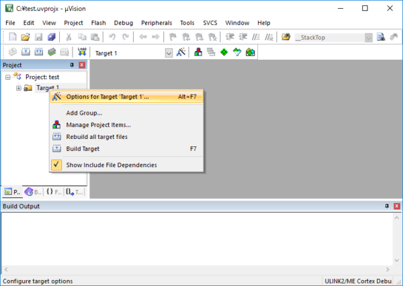The image size is (403, 286).
Task: Choose Add Group... from context menu
Action: pos(126,113)
